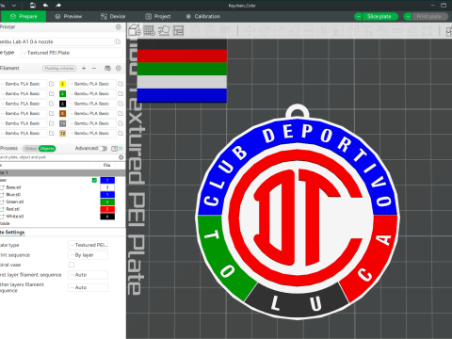Select the Base.stl tree row
The height and width of the screenshot is (339, 452).
tap(63, 187)
